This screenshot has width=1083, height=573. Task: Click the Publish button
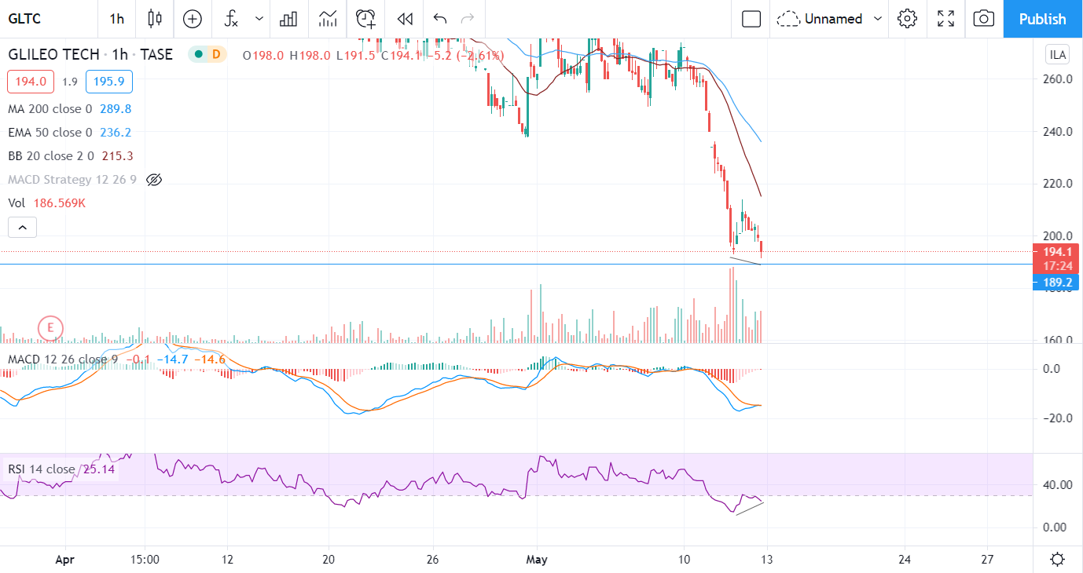coord(1042,19)
